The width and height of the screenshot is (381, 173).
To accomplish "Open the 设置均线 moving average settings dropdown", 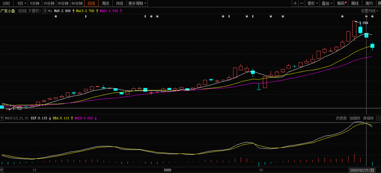I will pyautogui.click(x=370, y=11).
